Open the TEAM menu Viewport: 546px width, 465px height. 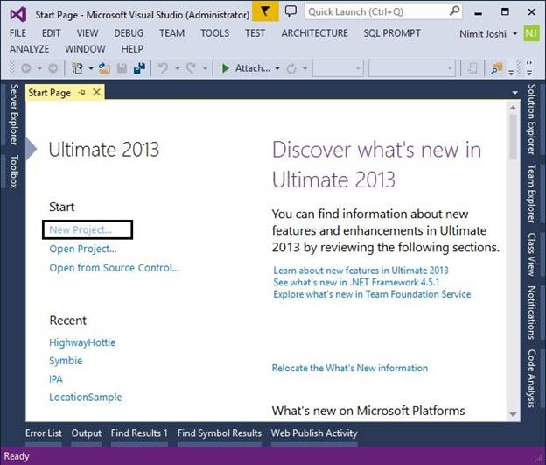(x=172, y=33)
